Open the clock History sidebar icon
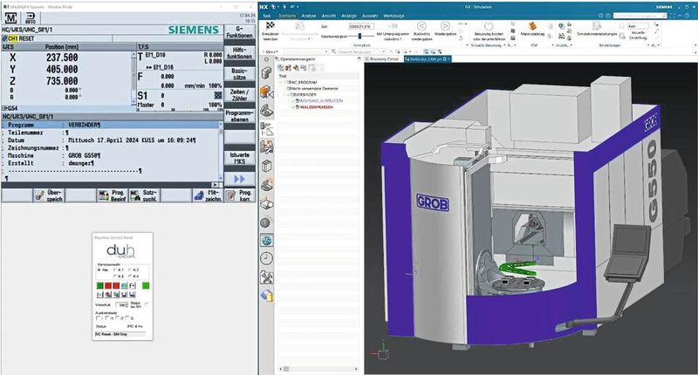698x375 pixels. tap(267, 258)
